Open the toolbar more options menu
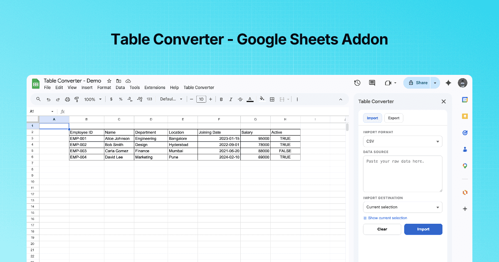This screenshot has height=262, width=499. [297, 99]
